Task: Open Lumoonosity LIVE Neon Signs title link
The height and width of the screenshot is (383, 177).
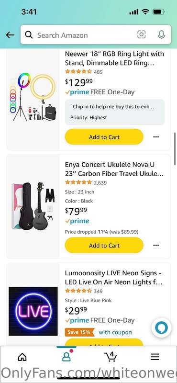Action: coord(114,278)
